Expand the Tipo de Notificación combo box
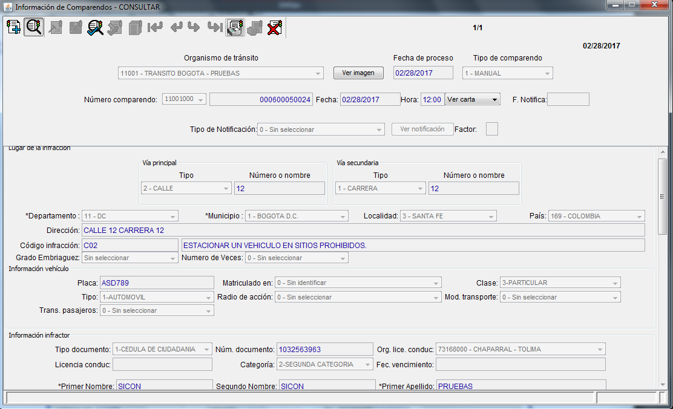This screenshot has width=673, height=409. 379,129
